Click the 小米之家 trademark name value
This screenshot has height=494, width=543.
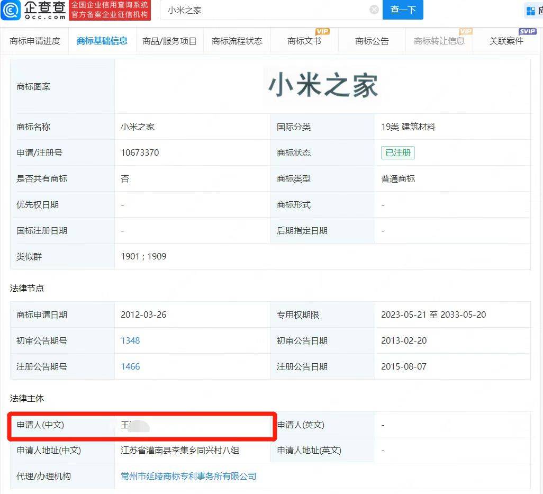tap(138, 127)
